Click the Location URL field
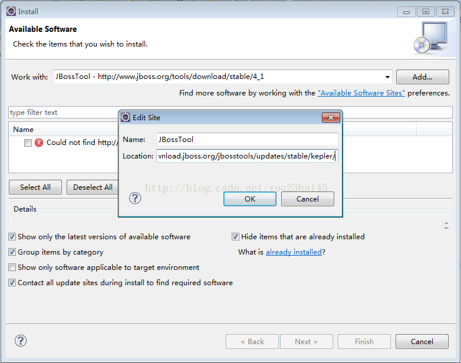The image size is (461, 363). pyautogui.click(x=247, y=156)
